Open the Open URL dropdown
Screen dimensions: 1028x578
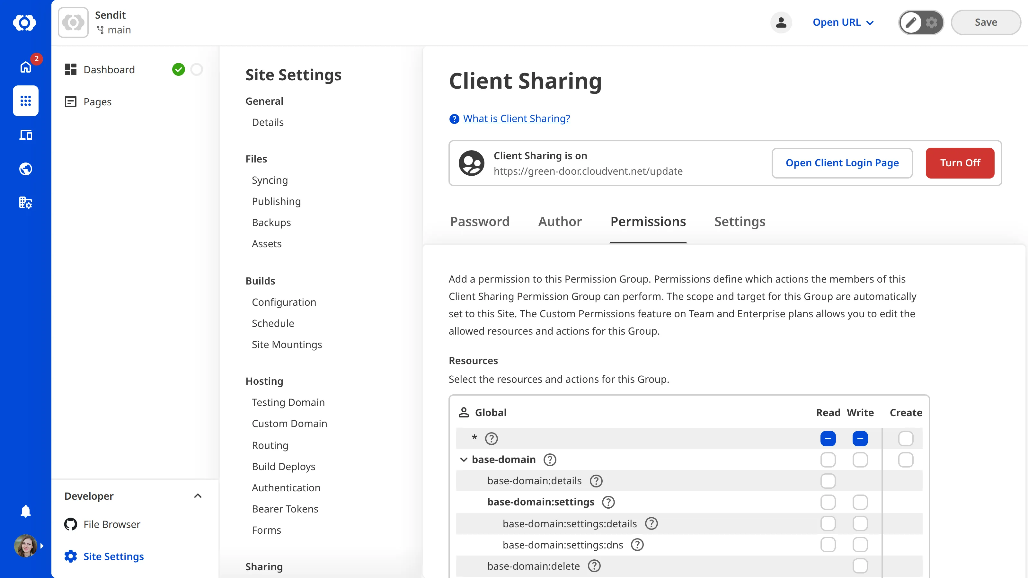coord(843,22)
